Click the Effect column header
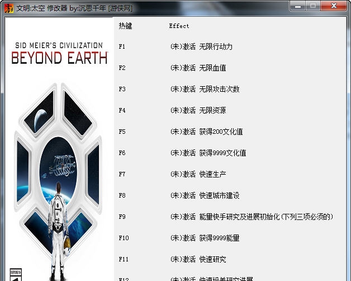The width and height of the screenshot is (351, 281). point(179,26)
